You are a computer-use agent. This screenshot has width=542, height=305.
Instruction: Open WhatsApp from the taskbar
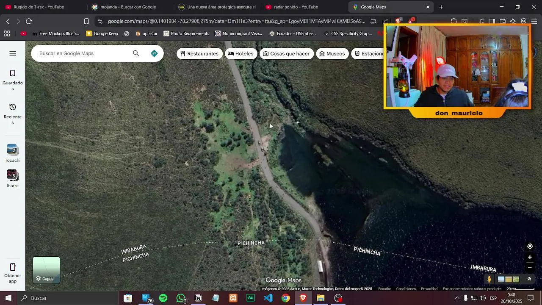(x=181, y=298)
